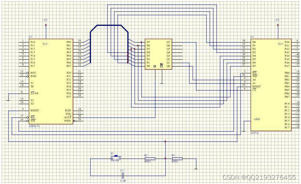The height and width of the screenshot is (184, 301).
Task: Select the D7 input label on the latch
Action: pos(148,42)
